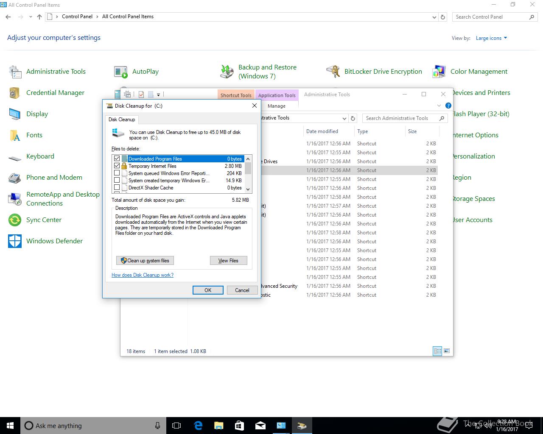Open How does Disk Cleanup work link
The width and height of the screenshot is (543, 434).
(x=143, y=275)
